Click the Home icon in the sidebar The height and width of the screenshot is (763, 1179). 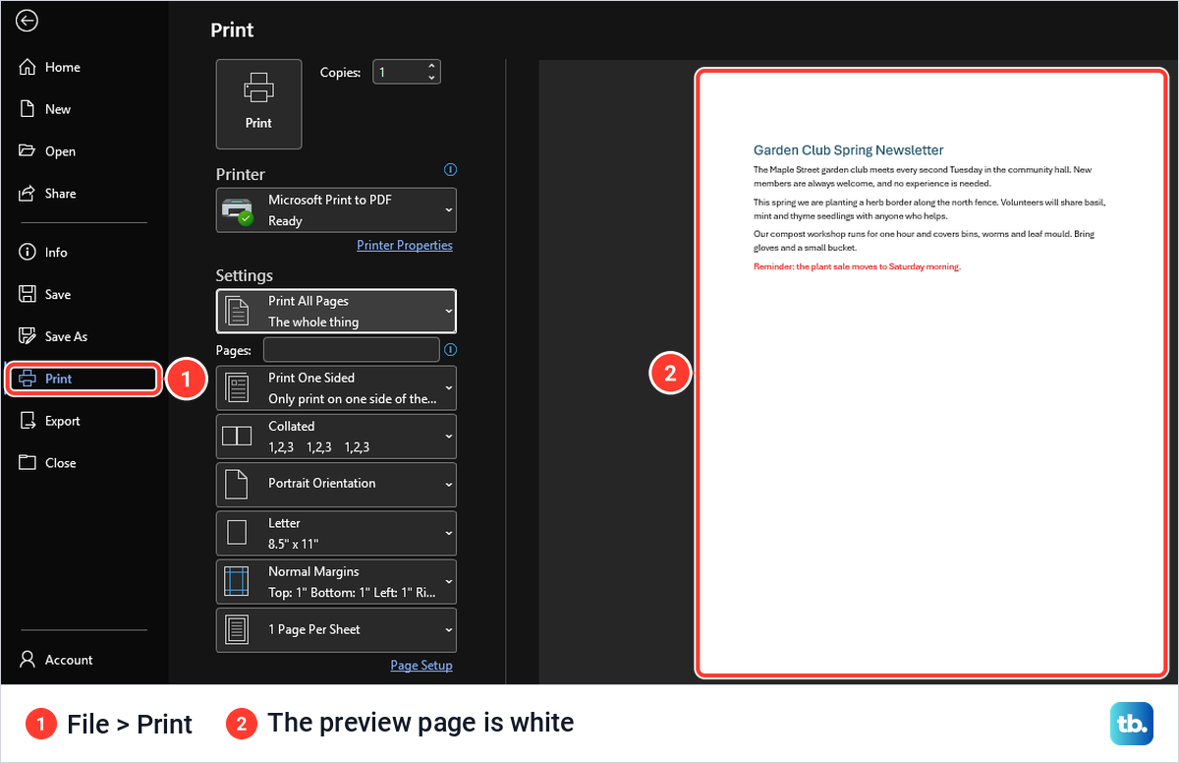coord(28,67)
